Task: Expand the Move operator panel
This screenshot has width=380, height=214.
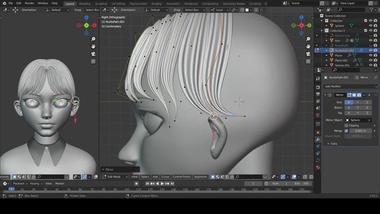Action: coord(120,169)
